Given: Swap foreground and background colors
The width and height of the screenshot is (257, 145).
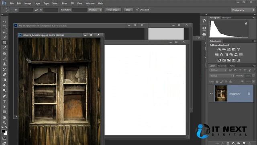Looking at the screenshot, I should point(6,127).
